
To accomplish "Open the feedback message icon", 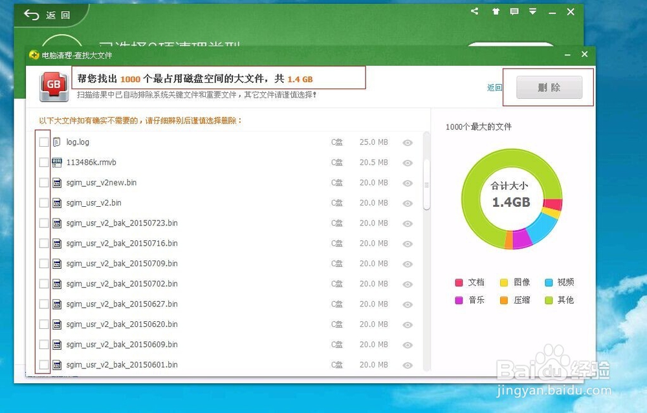I will coord(514,11).
